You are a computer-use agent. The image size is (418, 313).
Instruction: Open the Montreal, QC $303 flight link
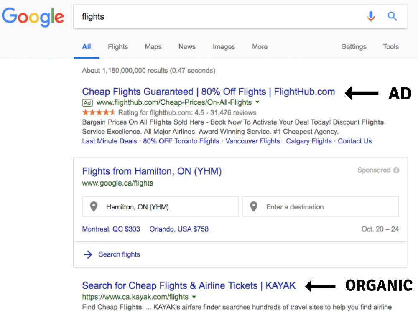pyautogui.click(x=111, y=229)
